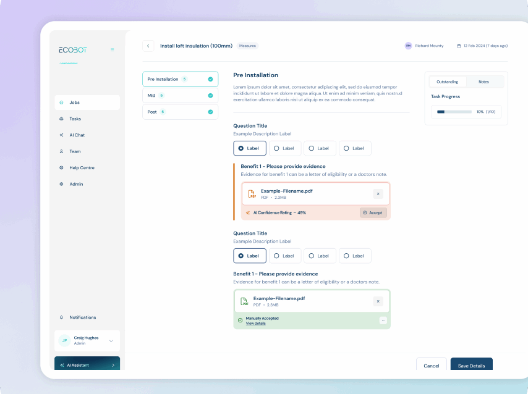Open the Mid installation stage
The width and height of the screenshot is (528, 394).
pos(171,96)
